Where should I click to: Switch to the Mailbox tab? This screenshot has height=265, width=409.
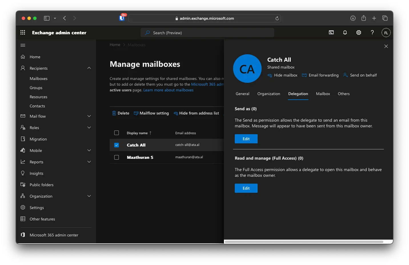(323, 94)
